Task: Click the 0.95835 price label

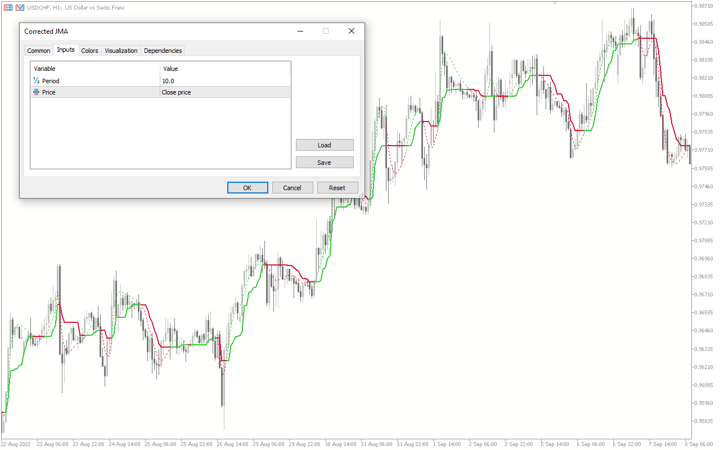Action: pyautogui.click(x=704, y=421)
